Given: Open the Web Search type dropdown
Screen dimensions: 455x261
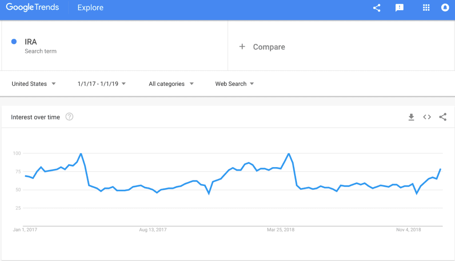Looking at the screenshot, I should (x=235, y=84).
